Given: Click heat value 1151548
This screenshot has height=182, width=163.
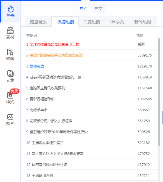Looking at the screenshot, I should tap(145, 88).
